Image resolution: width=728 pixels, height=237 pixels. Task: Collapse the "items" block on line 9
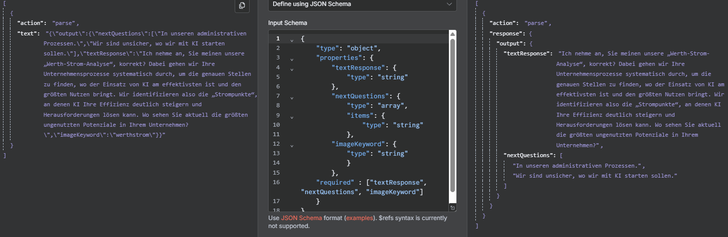292,117
